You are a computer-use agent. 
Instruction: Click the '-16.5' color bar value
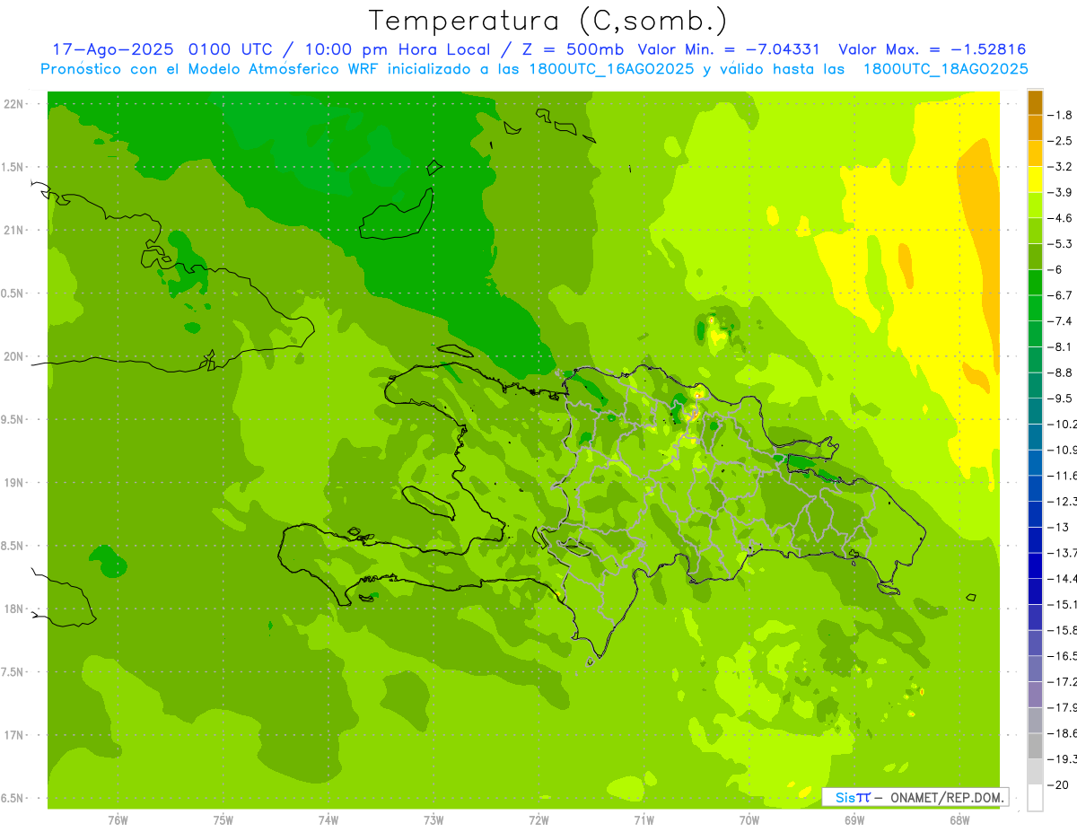coord(1063,656)
